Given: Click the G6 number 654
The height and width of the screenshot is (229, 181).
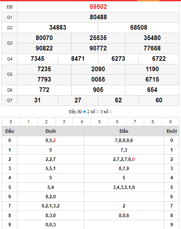Looking at the screenshot, I should 152,90.
